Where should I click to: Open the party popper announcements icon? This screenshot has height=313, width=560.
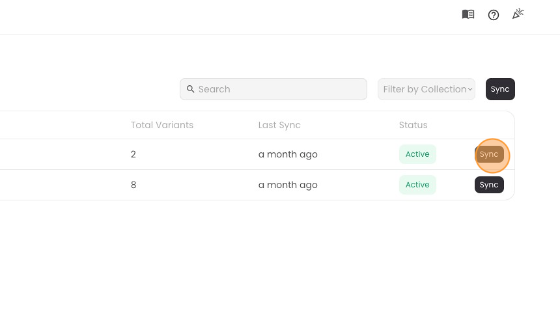coord(518,14)
